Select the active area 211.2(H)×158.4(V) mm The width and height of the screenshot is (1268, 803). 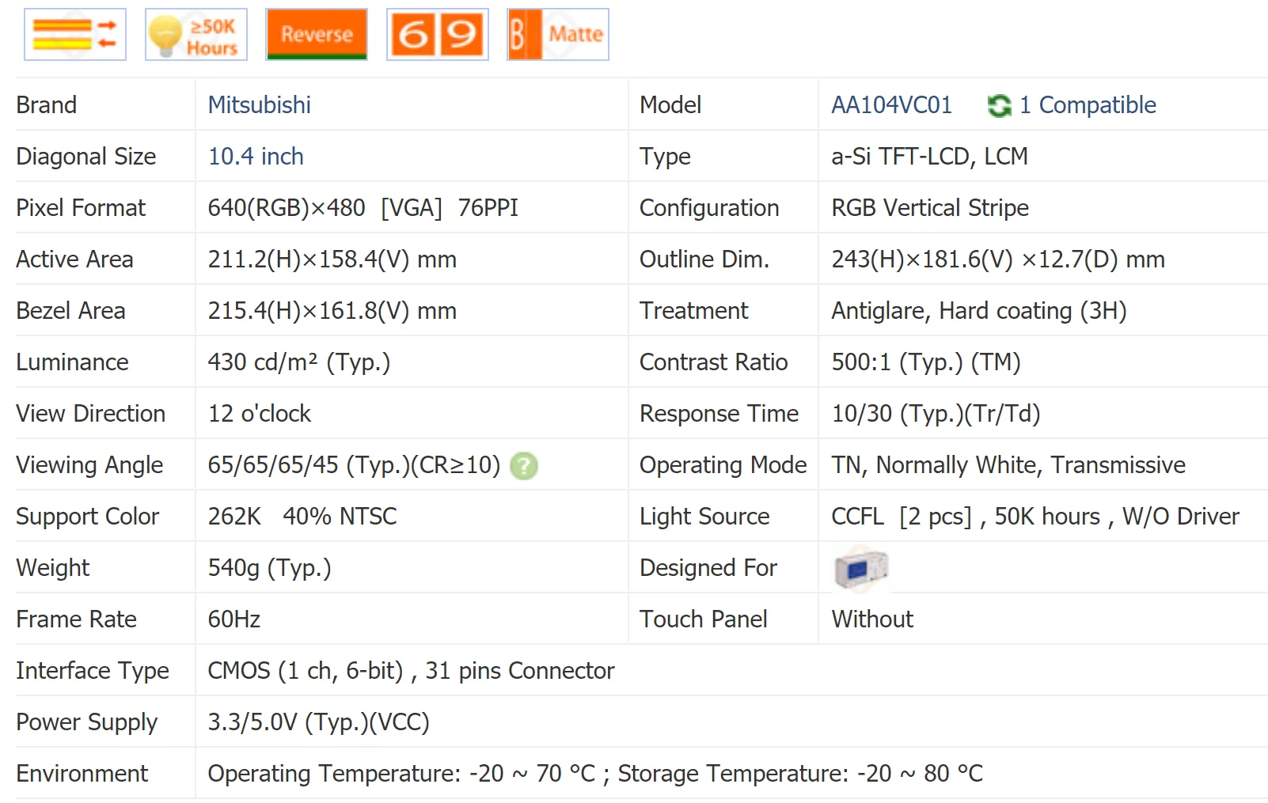coord(332,259)
